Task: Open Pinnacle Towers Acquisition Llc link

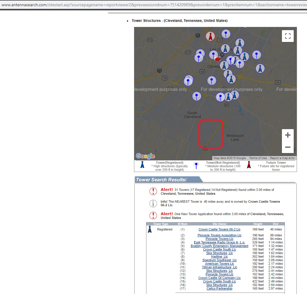Action: tap(220, 235)
